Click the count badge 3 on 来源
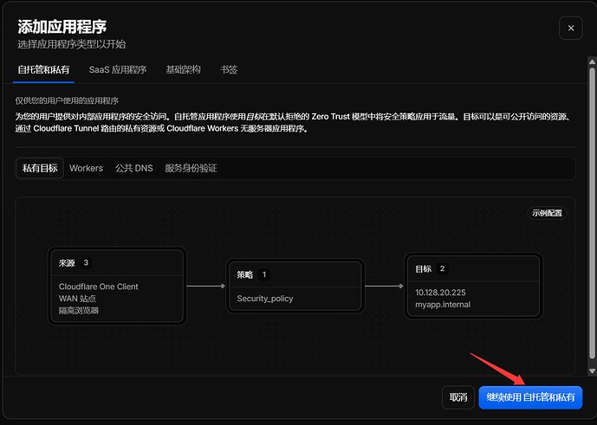 click(86, 262)
